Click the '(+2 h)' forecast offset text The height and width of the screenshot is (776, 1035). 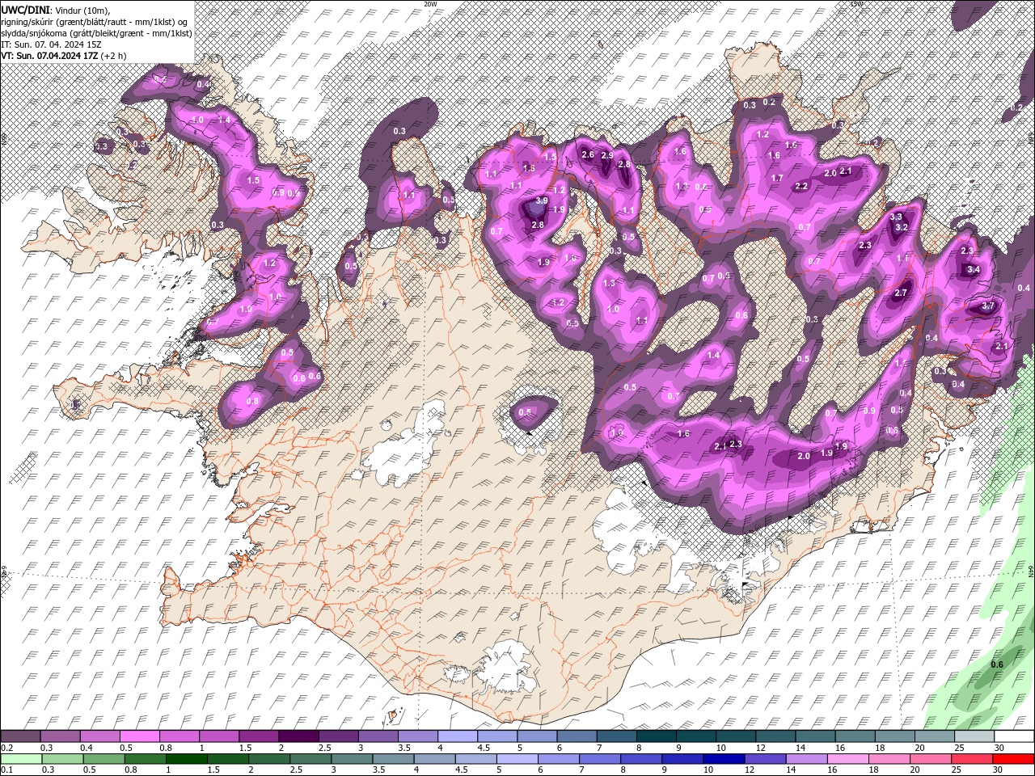pyautogui.click(x=113, y=55)
